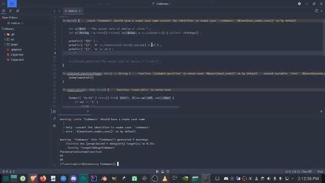325x183 pixels.
Task: Expand the target folder
Action: coord(5,44)
